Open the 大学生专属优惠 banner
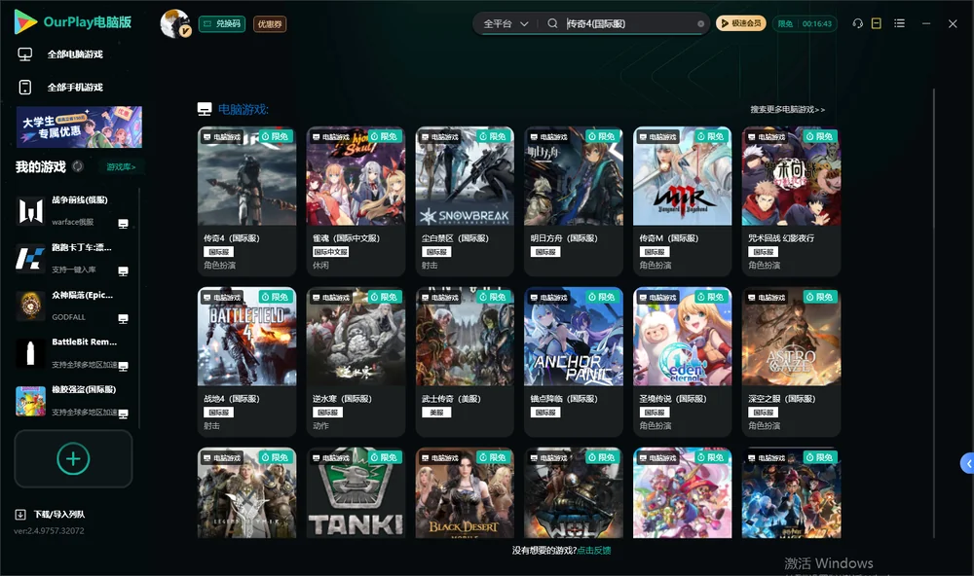This screenshot has width=974, height=576. (x=79, y=126)
